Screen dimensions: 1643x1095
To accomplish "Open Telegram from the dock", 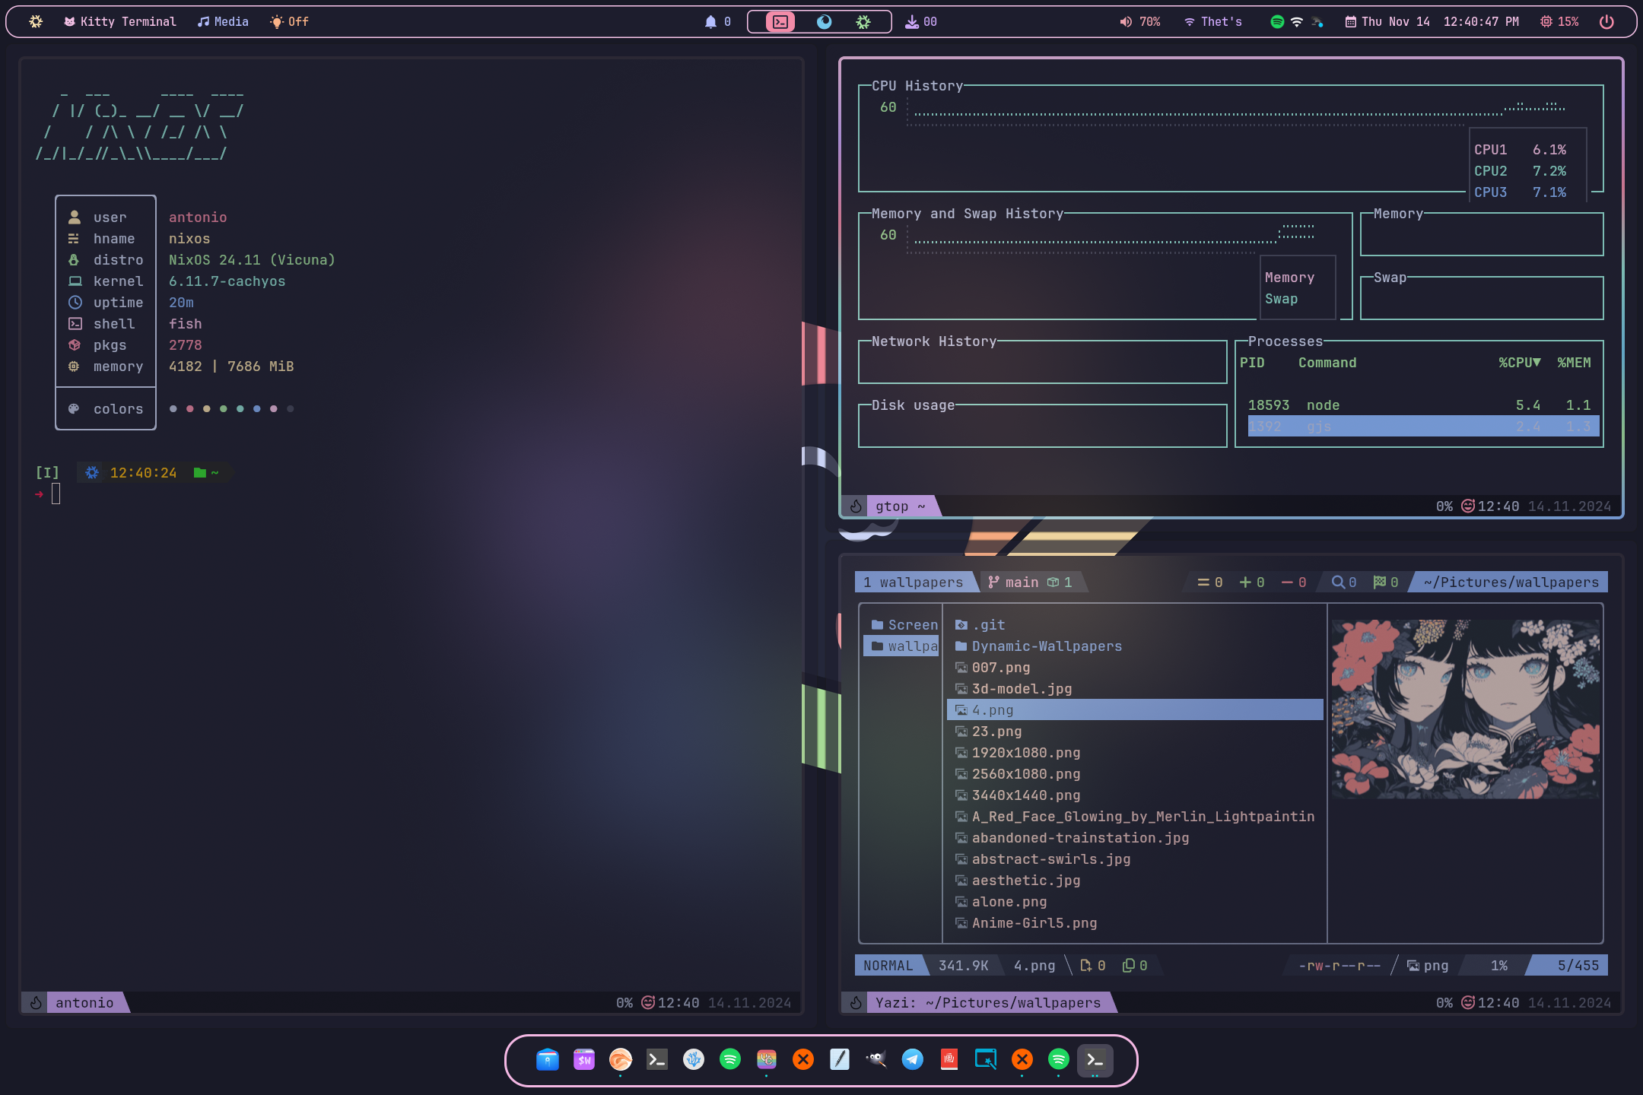I will click(912, 1059).
